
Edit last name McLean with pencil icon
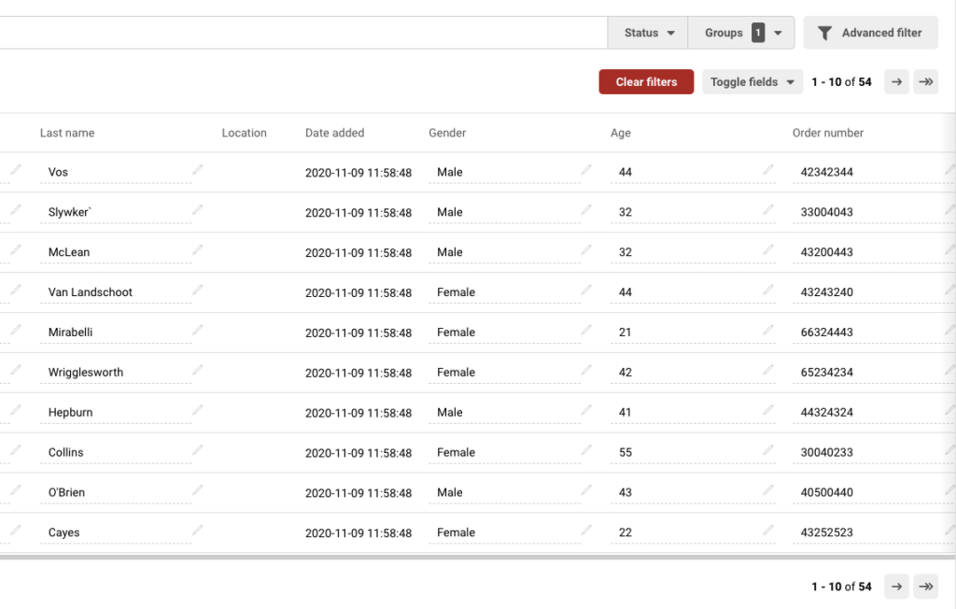(x=198, y=249)
